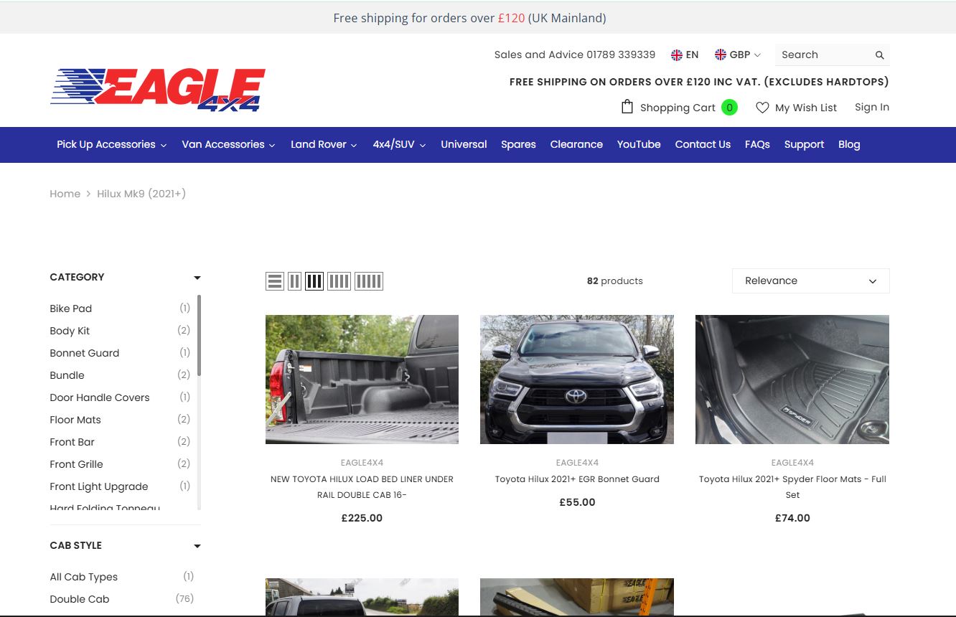This screenshot has width=956, height=617.
Task: Open the Spares menu item
Action: pos(518,145)
